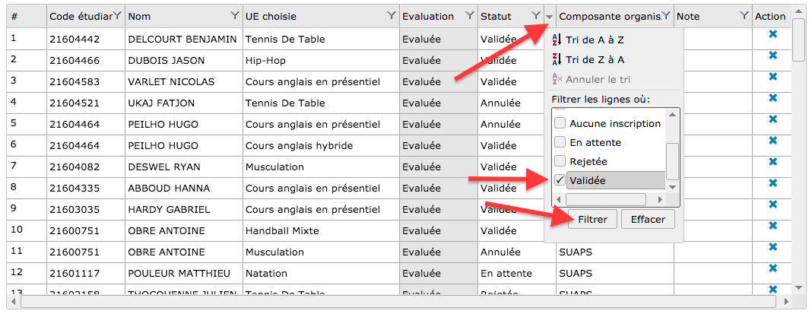Check the En attente filter checkbox
Image resolution: width=812 pixels, height=314 pixels.
[x=560, y=142]
